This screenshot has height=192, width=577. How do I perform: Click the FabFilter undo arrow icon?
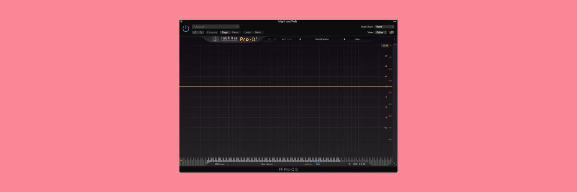coord(269,39)
